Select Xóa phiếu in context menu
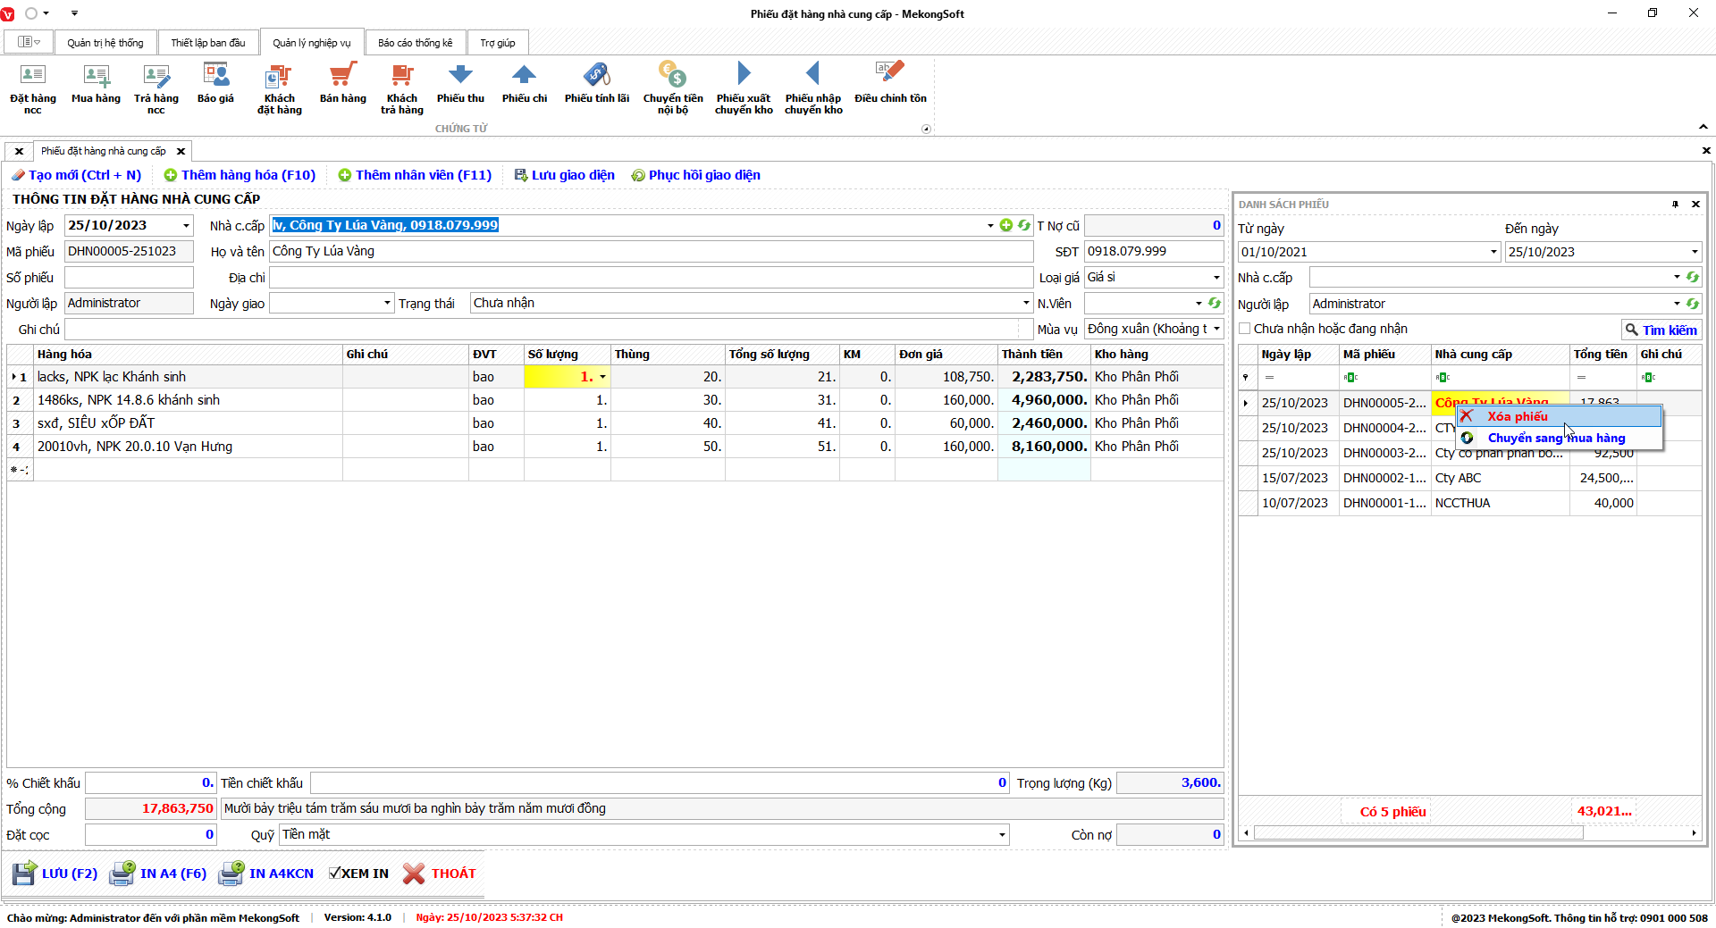This screenshot has height=928, width=1716. (x=1517, y=416)
